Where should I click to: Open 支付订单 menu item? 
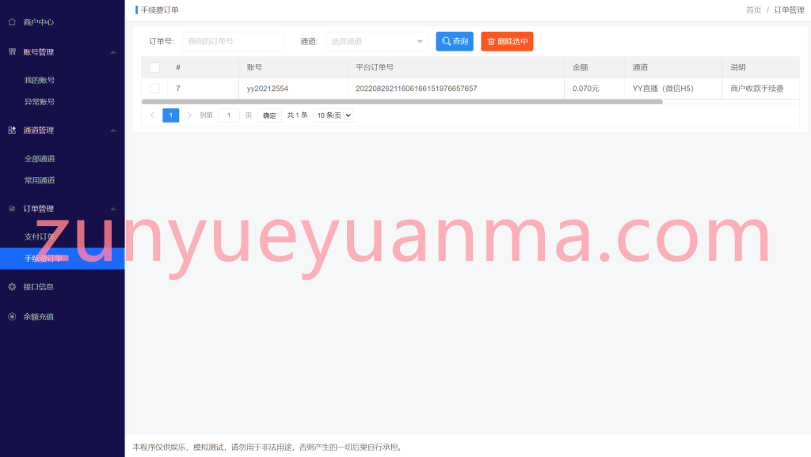coord(40,236)
